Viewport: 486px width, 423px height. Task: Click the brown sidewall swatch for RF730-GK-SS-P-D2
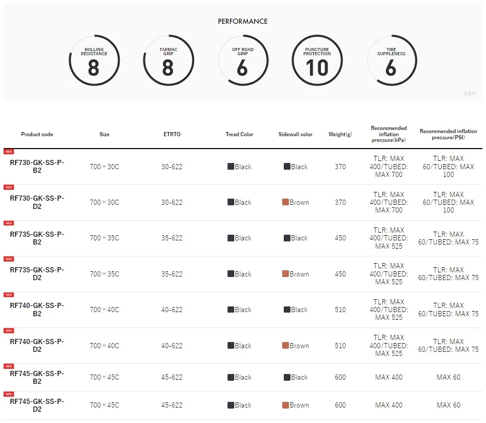click(285, 202)
